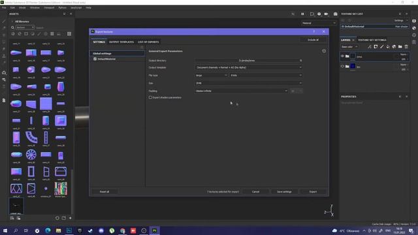Image resolution: width=418 pixels, height=235 pixels.
Task: Select the paint brush tool in left toolbar
Action: pyautogui.click(x=4, y=22)
